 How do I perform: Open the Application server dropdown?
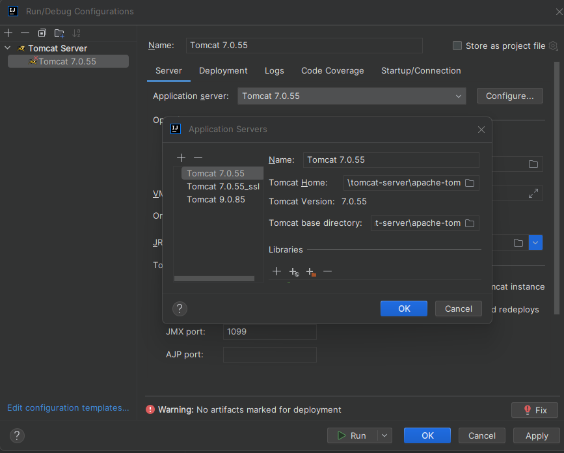(351, 96)
